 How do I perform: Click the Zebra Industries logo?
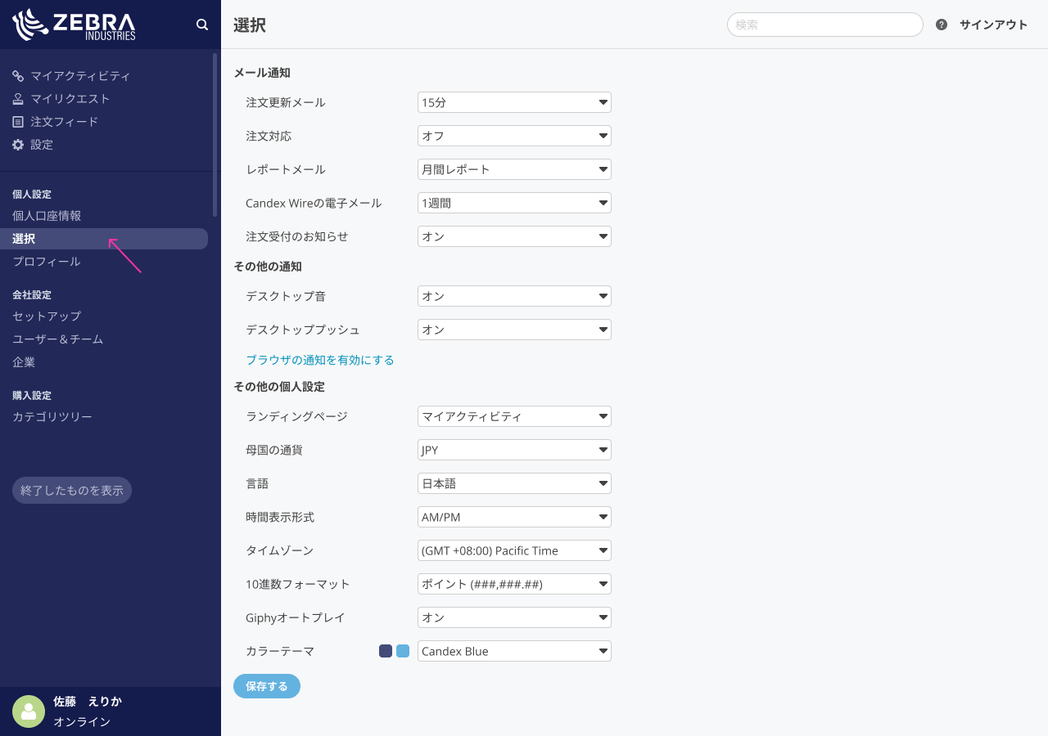[75, 25]
